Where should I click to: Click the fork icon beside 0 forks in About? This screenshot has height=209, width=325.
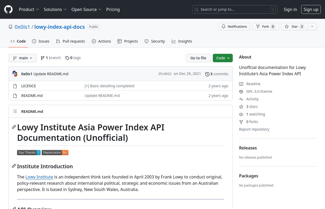[x=241, y=122]
